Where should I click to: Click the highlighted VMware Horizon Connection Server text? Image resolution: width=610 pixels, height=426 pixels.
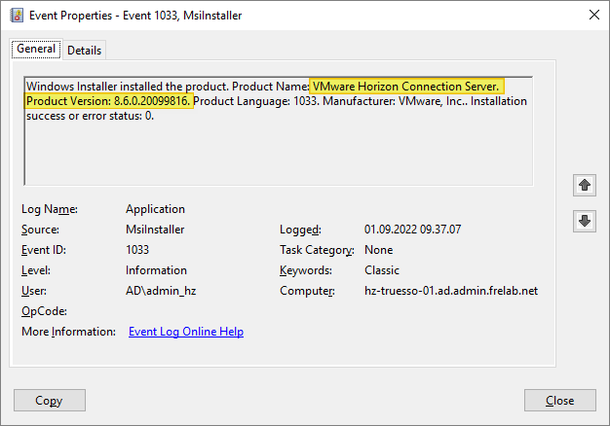point(405,86)
